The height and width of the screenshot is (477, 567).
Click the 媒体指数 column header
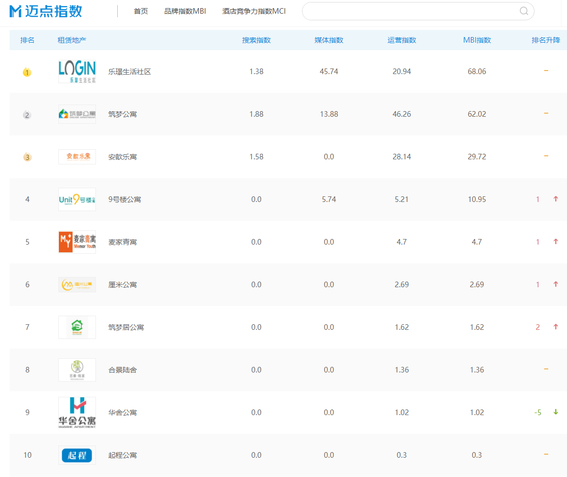[328, 40]
